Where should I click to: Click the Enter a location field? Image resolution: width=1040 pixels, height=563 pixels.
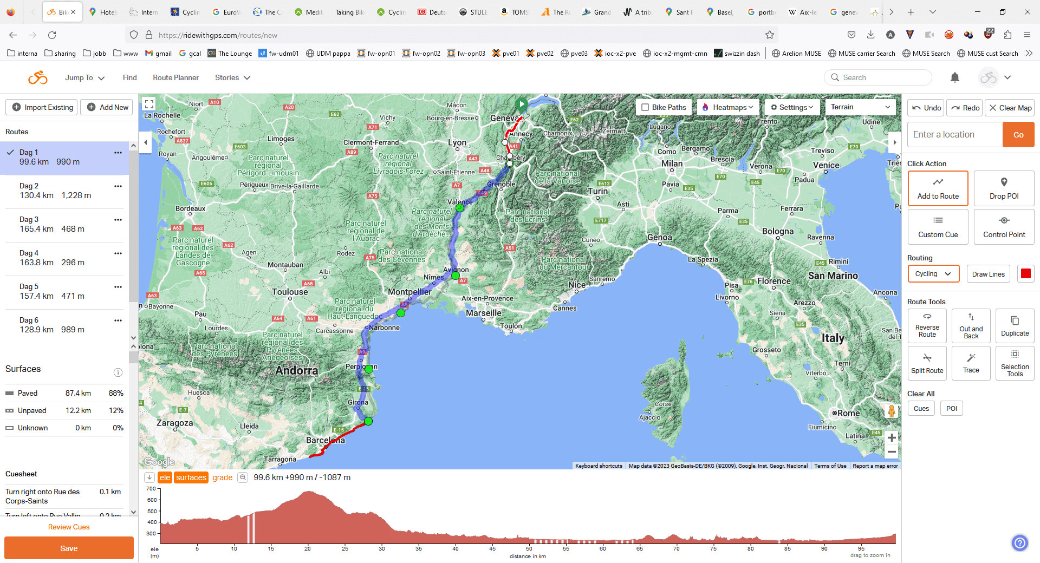(x=954, y=135)
